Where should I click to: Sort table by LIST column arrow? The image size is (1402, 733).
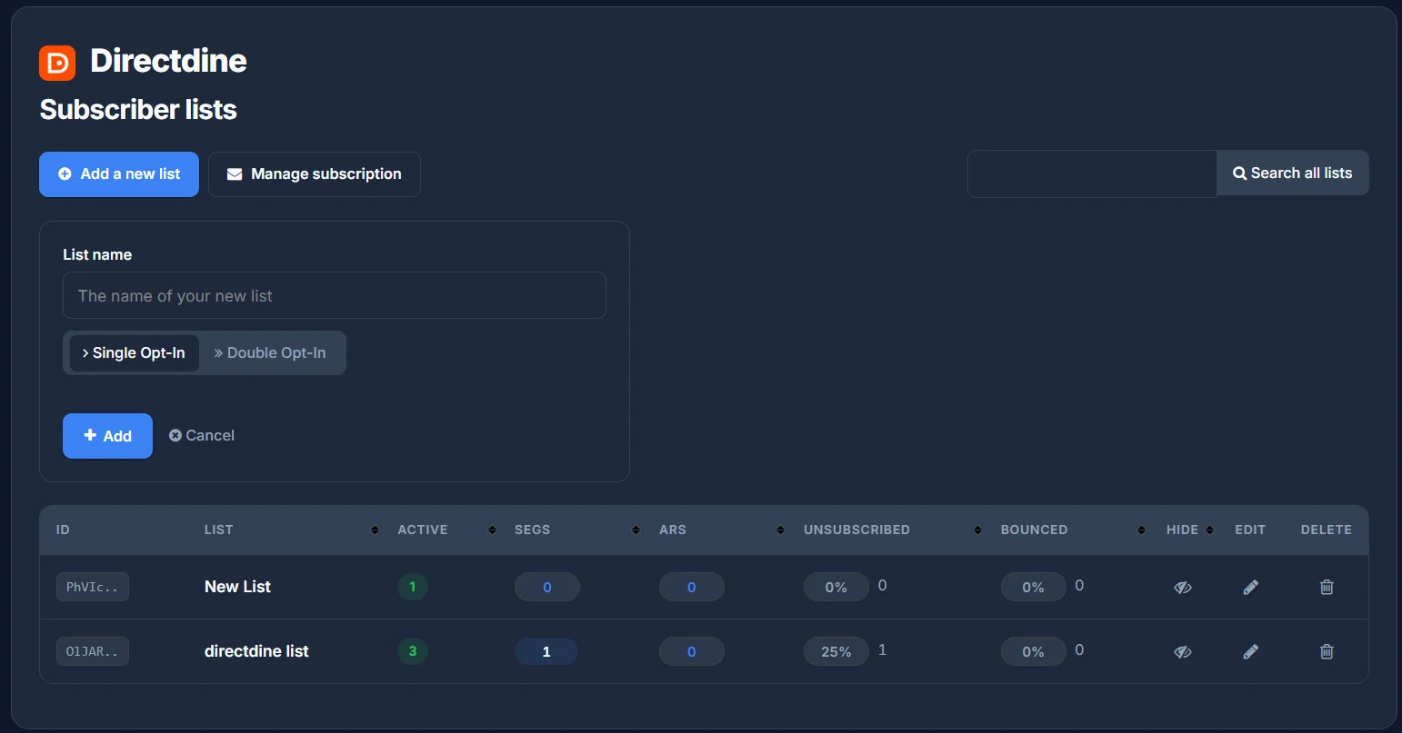(375, 530)
